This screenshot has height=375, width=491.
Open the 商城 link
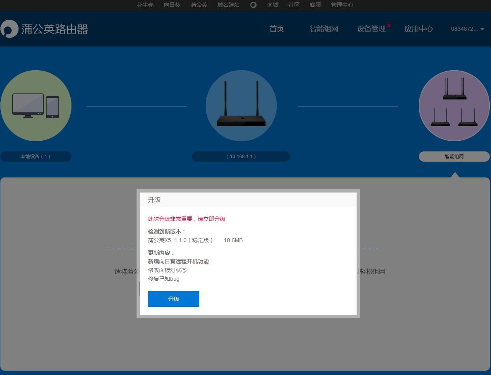tap(273, 5)
